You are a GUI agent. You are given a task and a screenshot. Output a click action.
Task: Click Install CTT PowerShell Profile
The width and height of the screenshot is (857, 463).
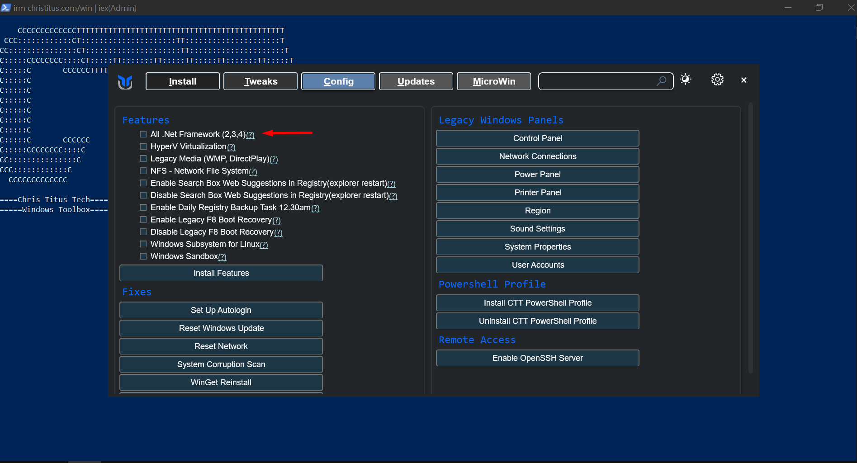coord(538,303)
